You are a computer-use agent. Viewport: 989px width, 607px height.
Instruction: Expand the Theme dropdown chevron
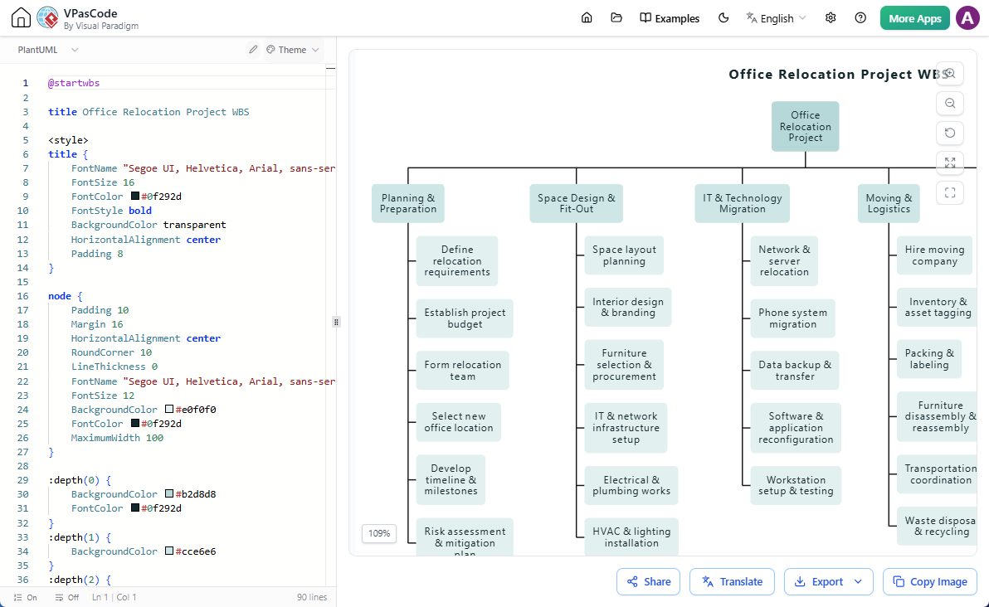click(x=315, y=50)
